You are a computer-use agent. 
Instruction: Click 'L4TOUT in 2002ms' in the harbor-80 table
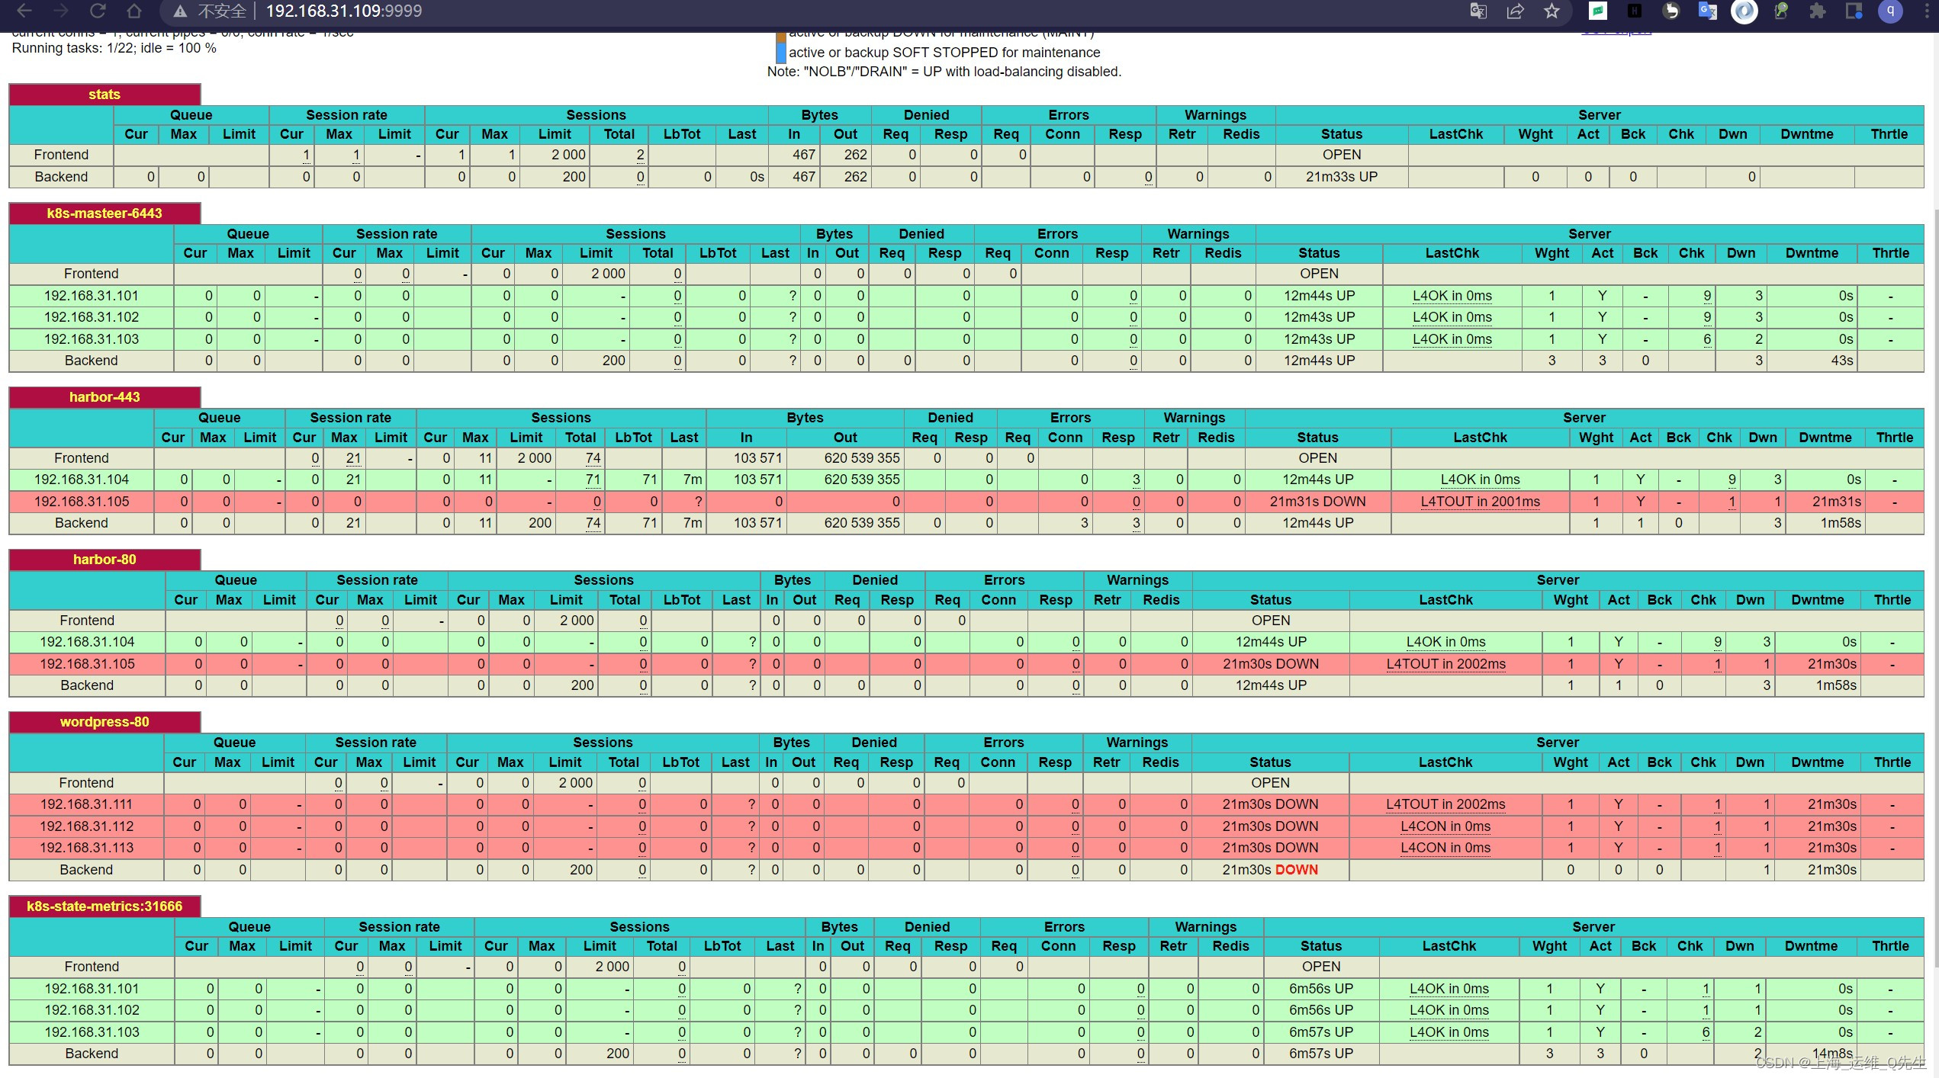click(1446, 664)
